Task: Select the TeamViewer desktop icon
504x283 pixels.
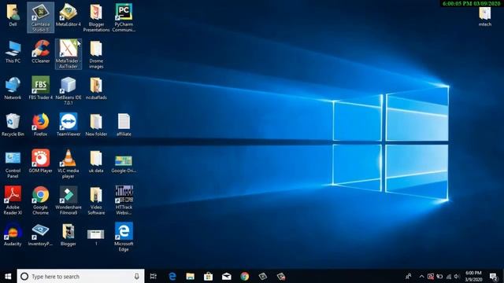Action: coord(69,125)
